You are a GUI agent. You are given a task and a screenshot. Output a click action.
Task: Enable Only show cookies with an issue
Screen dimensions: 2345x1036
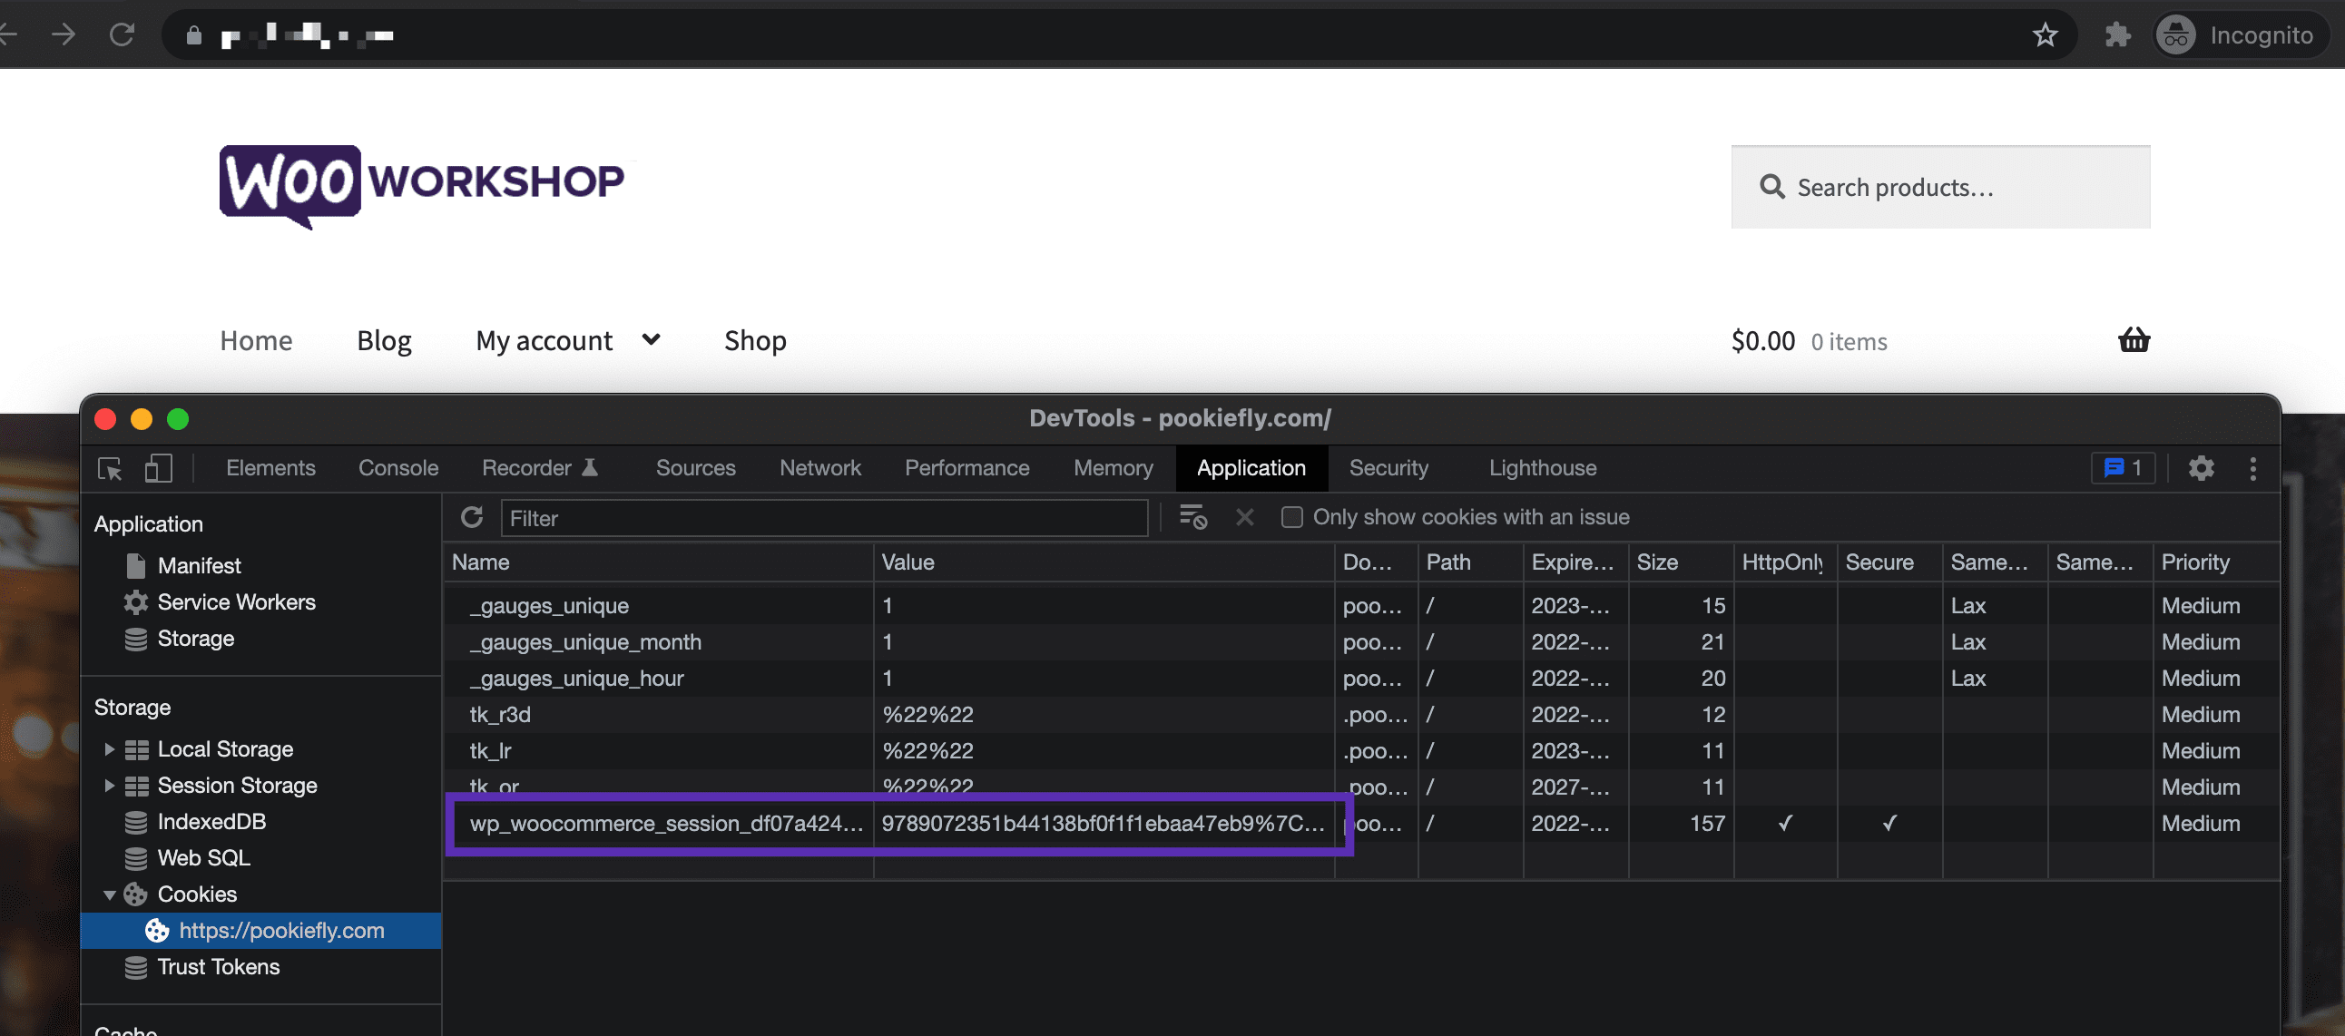1291,517
